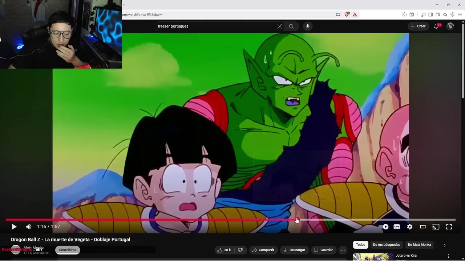The width and height of the screenshot is (465, 261).
Task: Open Brave VPN shield icon
Action: (452, 14)
